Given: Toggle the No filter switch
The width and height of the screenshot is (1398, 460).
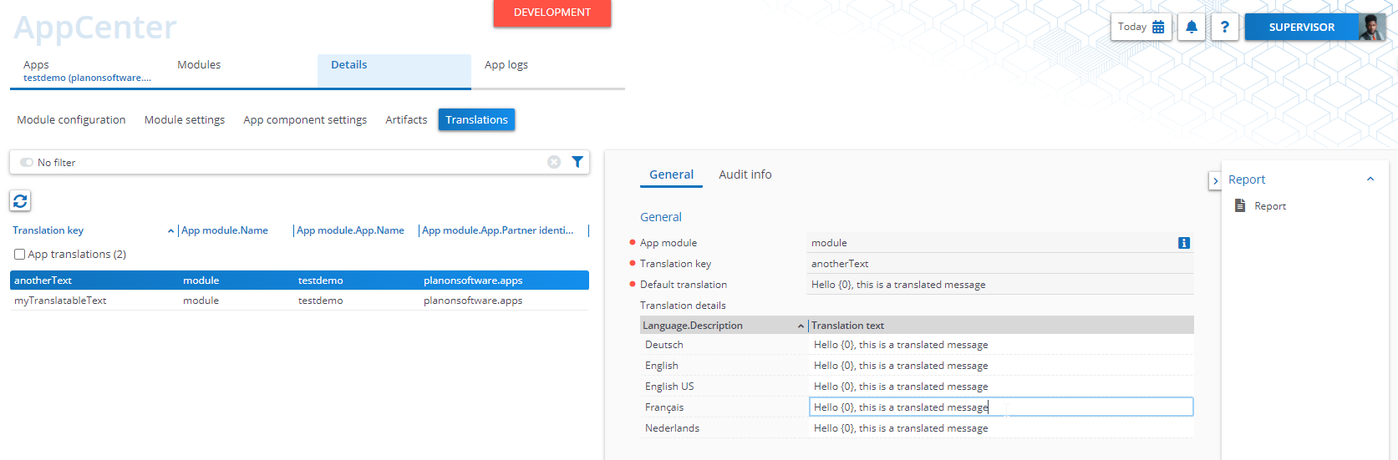Looking at the screenshot, I should 27,163.
